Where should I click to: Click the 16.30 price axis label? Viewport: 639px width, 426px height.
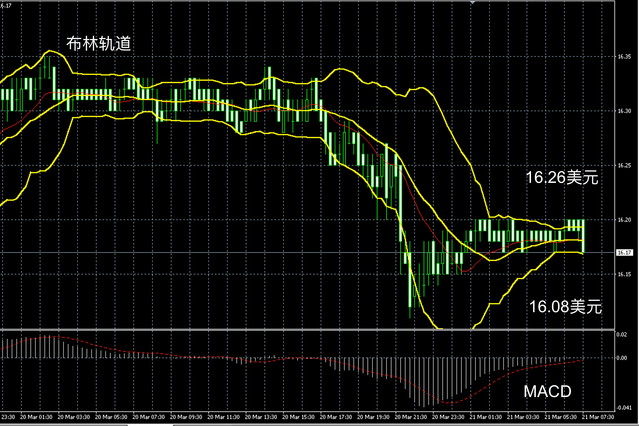tap(624, 111)
